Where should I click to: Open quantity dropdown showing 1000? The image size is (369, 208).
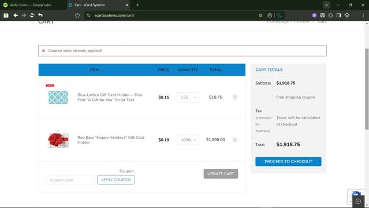pos(188,140)
